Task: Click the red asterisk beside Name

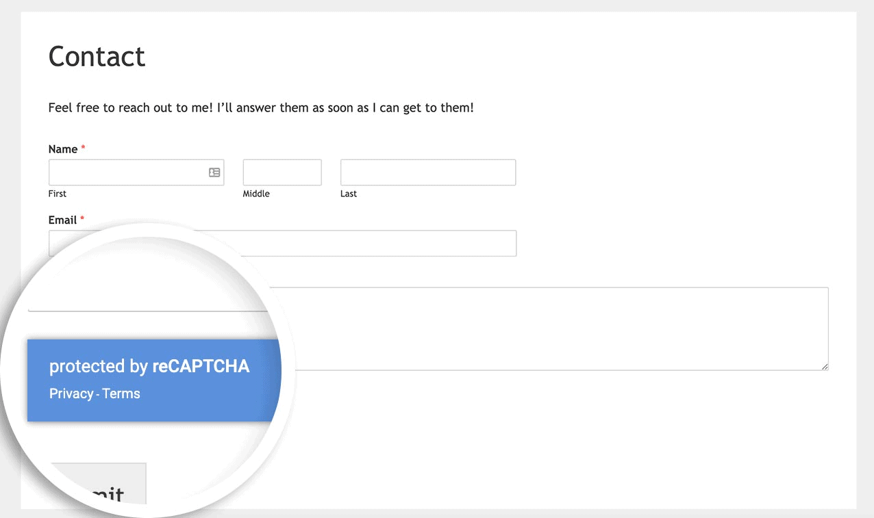Action: [84, 148]
